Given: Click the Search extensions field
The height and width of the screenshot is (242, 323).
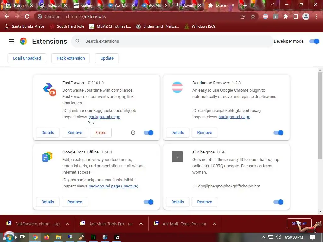Looking at the screenshot, I should 172,41.
